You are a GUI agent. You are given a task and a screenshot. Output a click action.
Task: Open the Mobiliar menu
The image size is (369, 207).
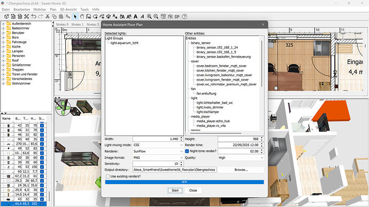click(x=40, y=10)
